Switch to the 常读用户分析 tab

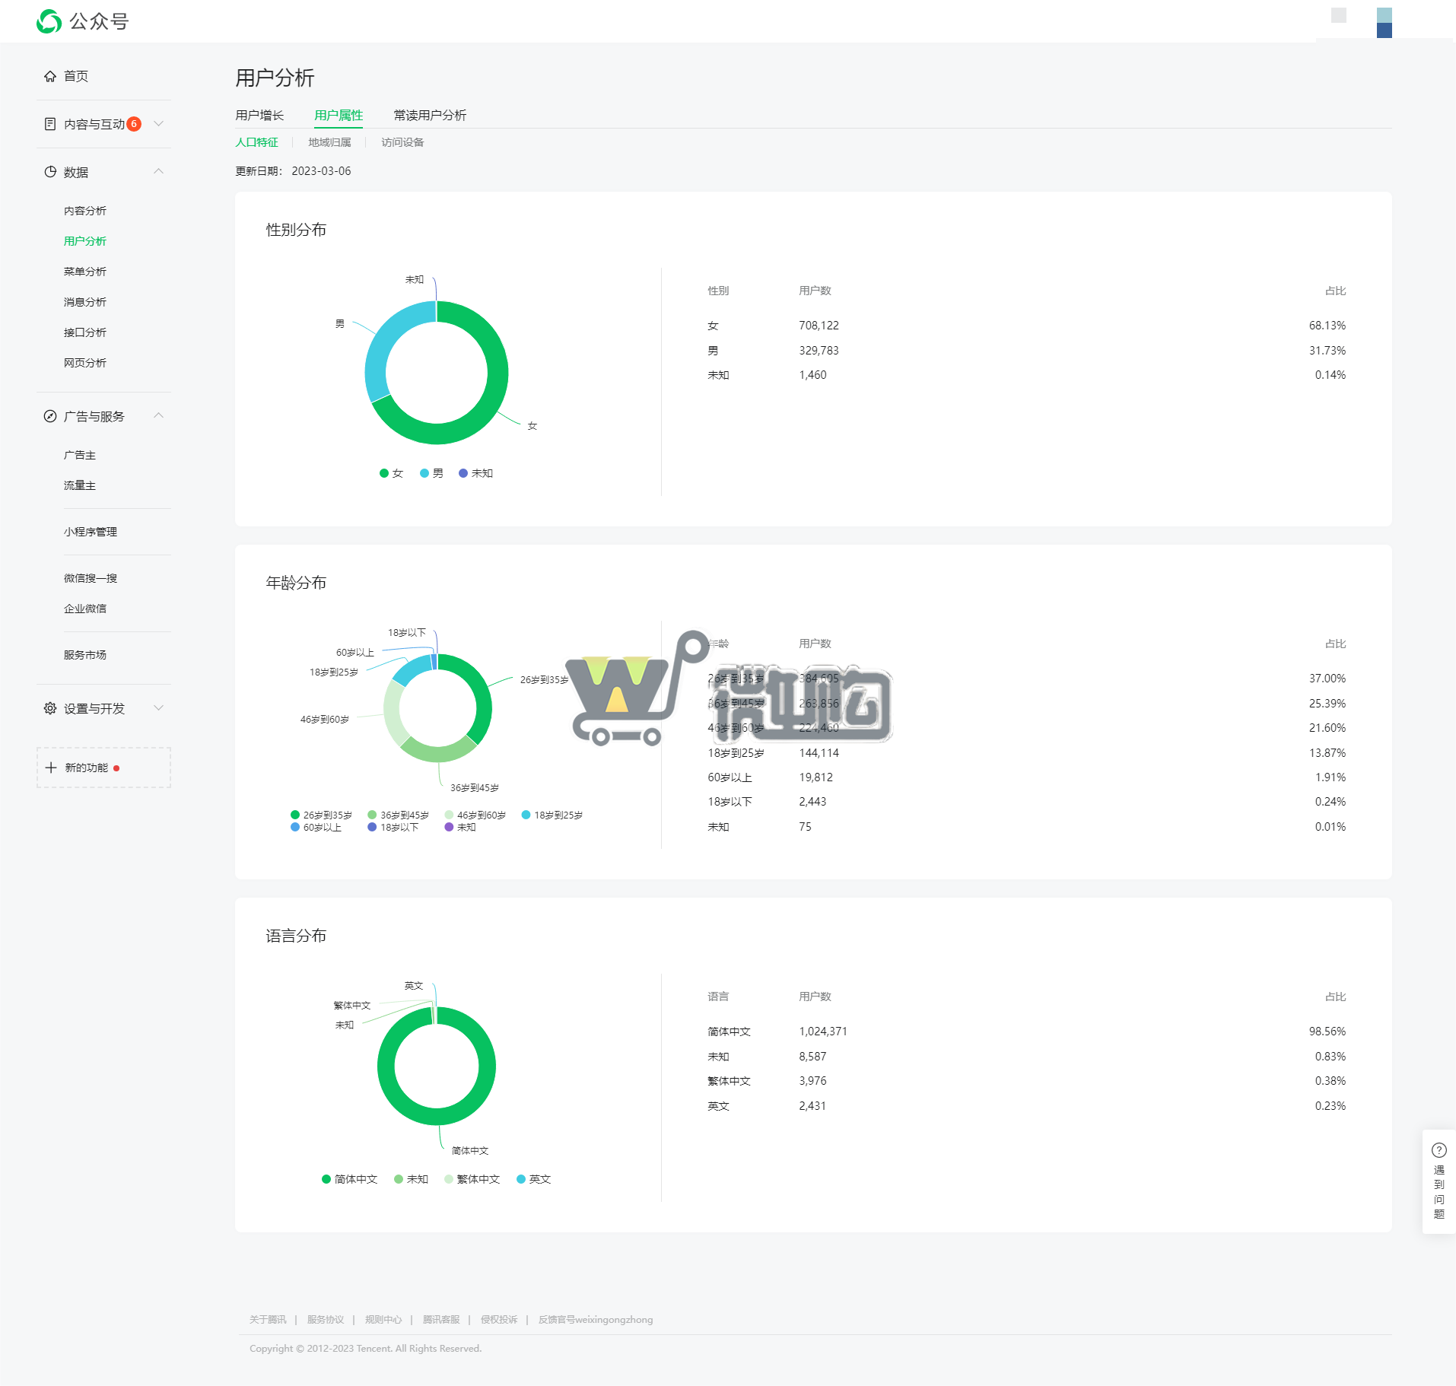(x=430, y=115)
